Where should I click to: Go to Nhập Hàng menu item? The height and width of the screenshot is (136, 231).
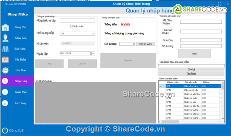21,81
